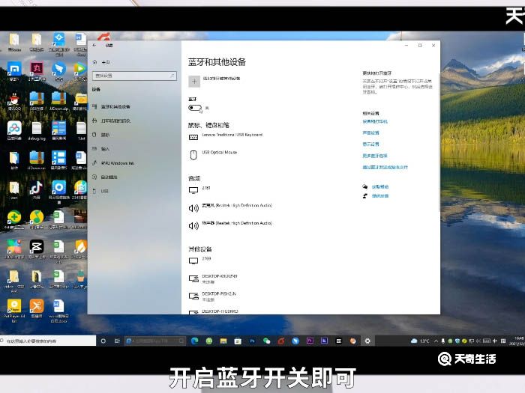The image size is (525, 393).
Task: Turn on the Bluetooth toggle switch
Action: (x=194, y=108)
